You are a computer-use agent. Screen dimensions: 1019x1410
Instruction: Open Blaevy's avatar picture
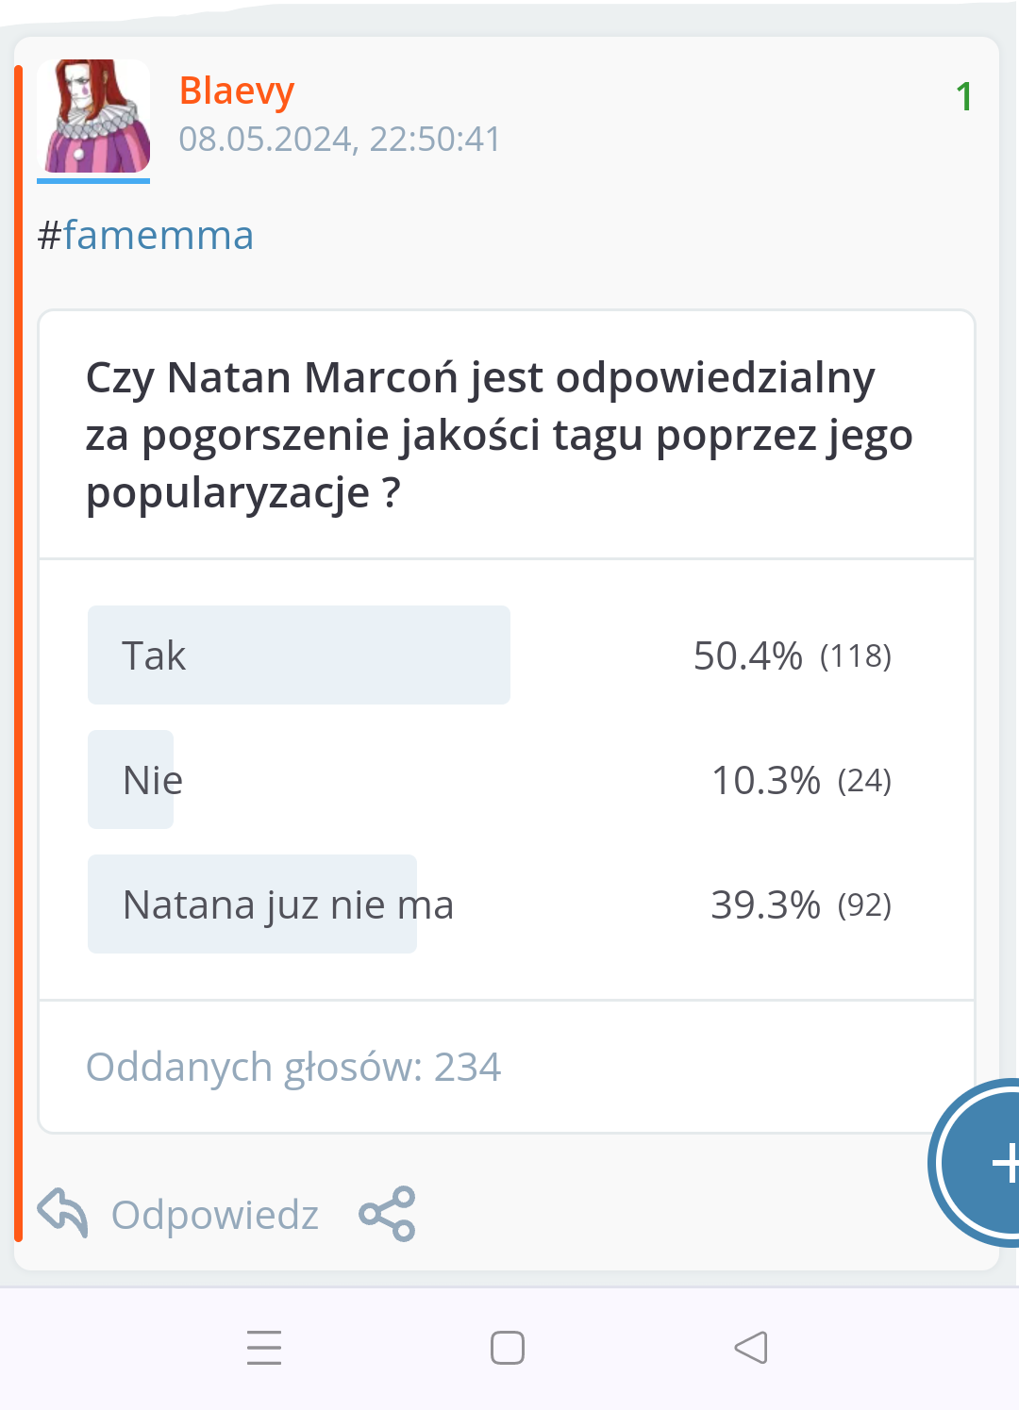click(93, 116)
